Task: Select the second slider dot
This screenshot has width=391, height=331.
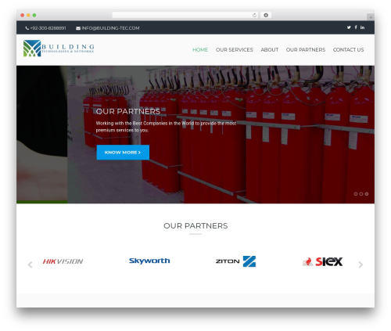Action: point(361,194)
